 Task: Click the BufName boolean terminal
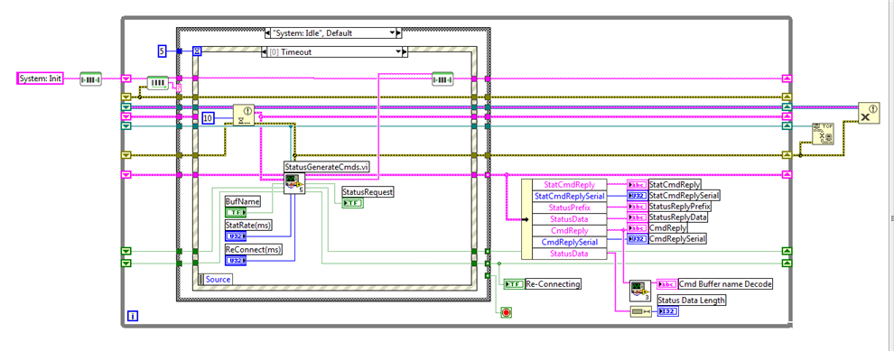(237, 213)
